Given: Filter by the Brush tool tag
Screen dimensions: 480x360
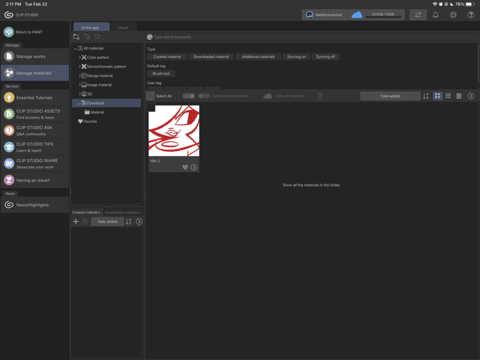Looking at the screenshot, I should (160, 73).
